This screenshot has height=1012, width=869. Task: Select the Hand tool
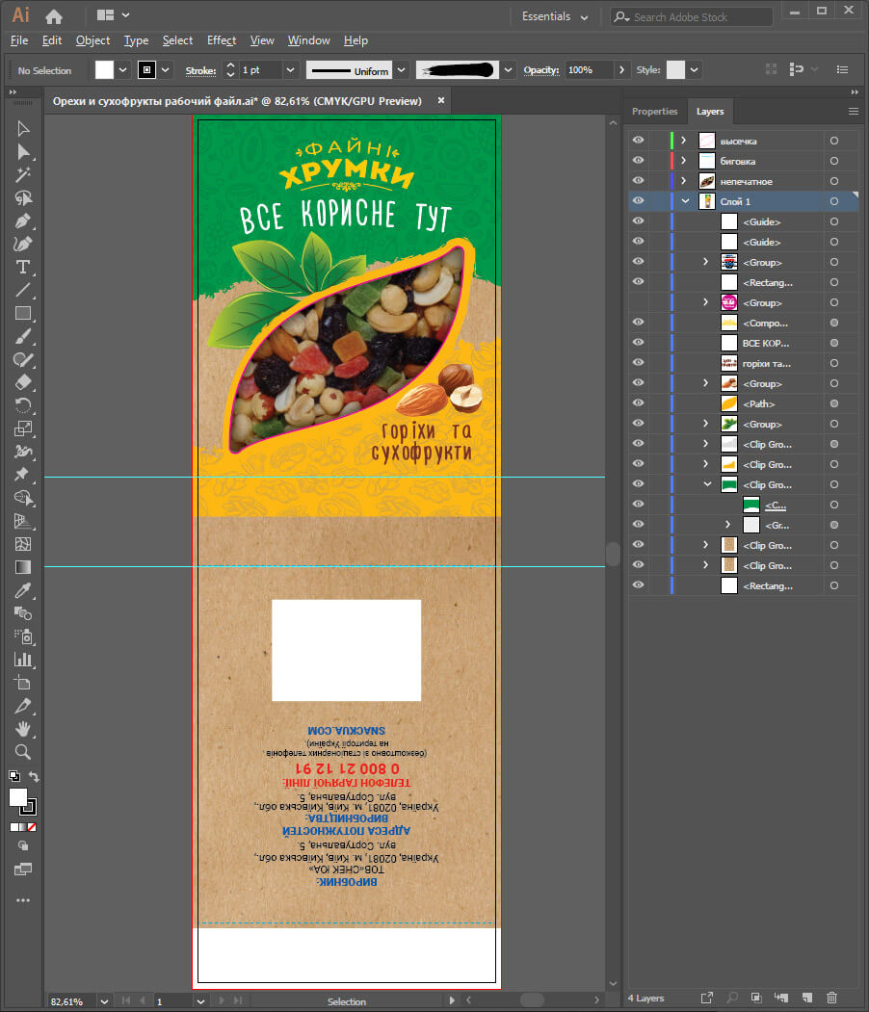tap(23, 729)
